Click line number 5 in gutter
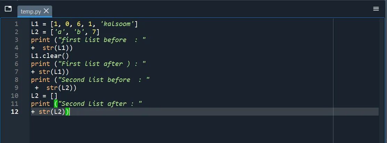387x143 pixels. pos(16,56)
